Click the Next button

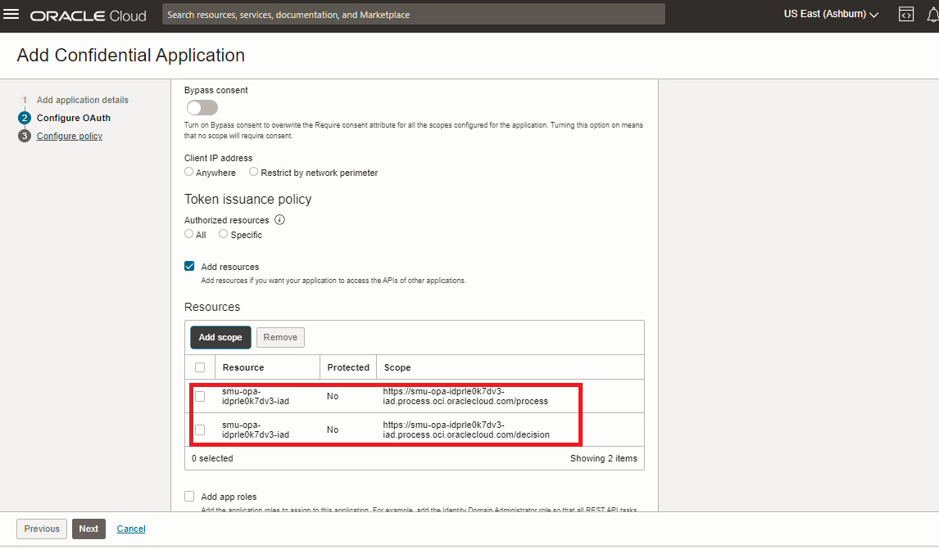(x=88, y=529)
